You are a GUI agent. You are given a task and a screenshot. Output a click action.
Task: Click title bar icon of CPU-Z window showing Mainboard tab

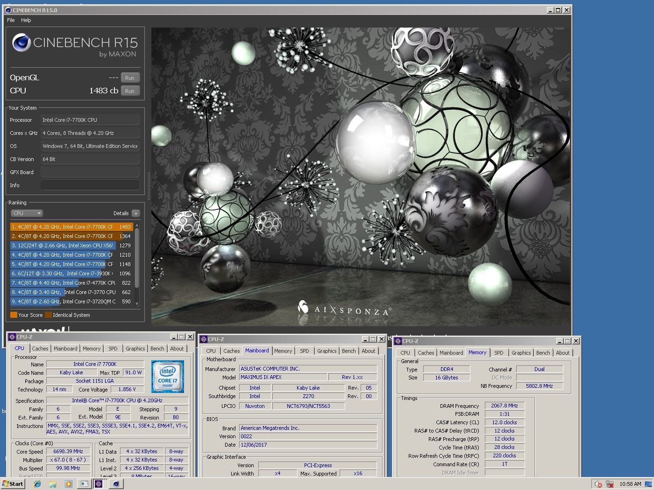point(203,339)
